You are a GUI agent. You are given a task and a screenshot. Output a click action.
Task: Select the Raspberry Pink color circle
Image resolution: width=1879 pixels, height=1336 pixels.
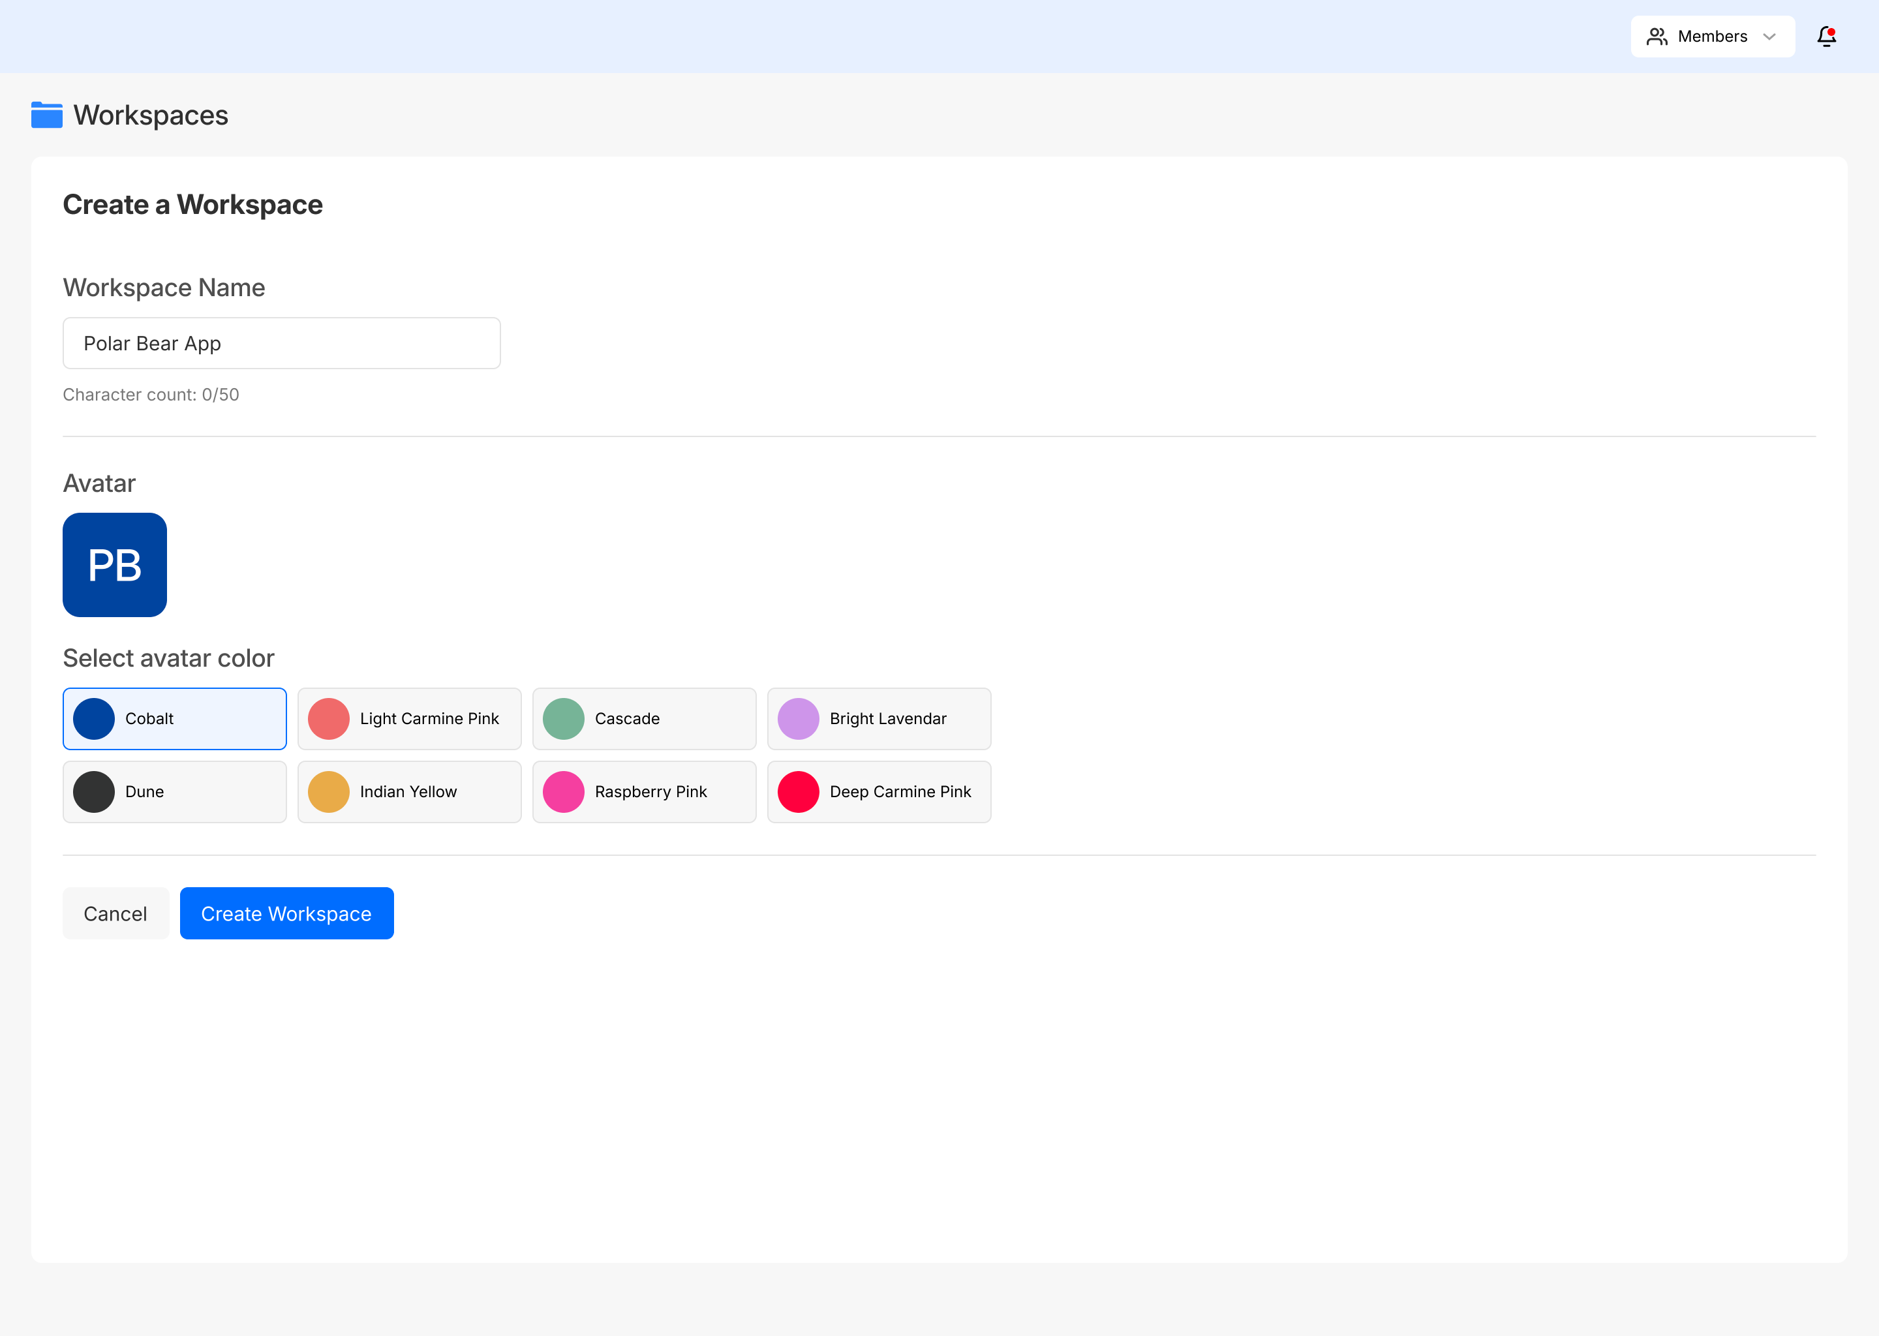pos(564,791)
